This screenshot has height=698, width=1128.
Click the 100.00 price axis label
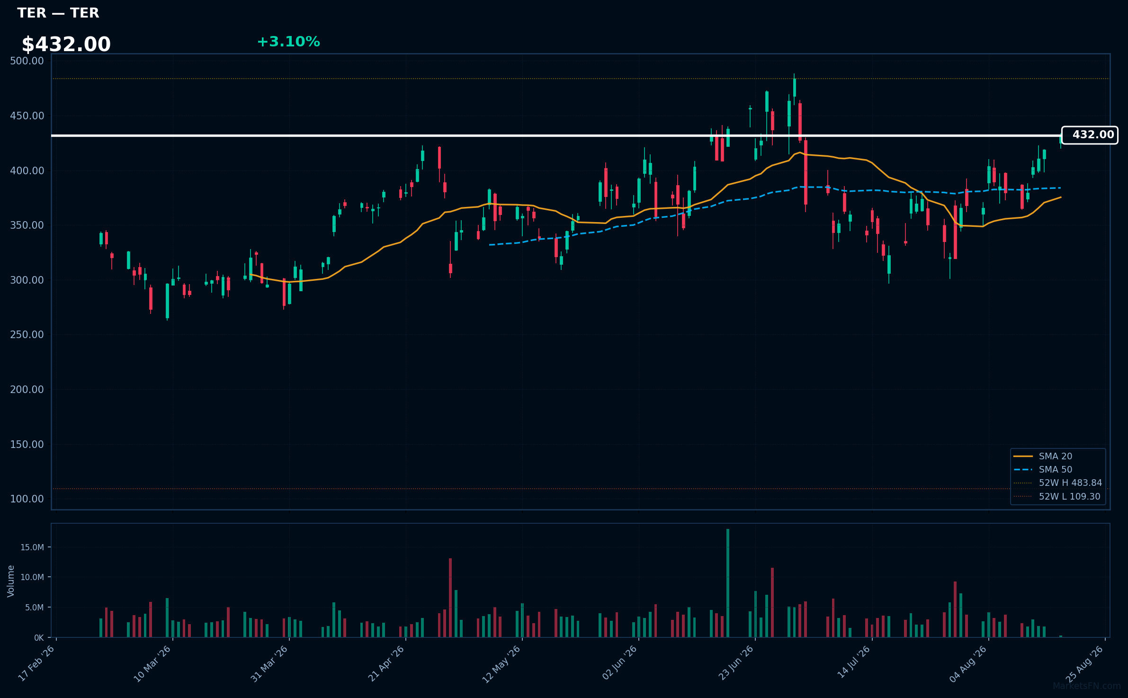click(27, 499)
